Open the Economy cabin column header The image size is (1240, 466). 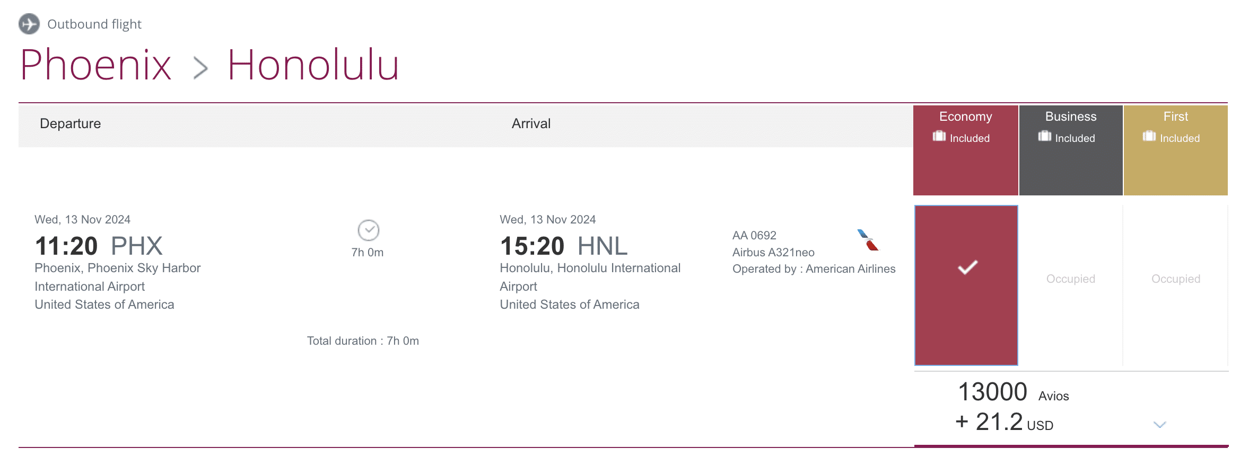pos(965,116)
